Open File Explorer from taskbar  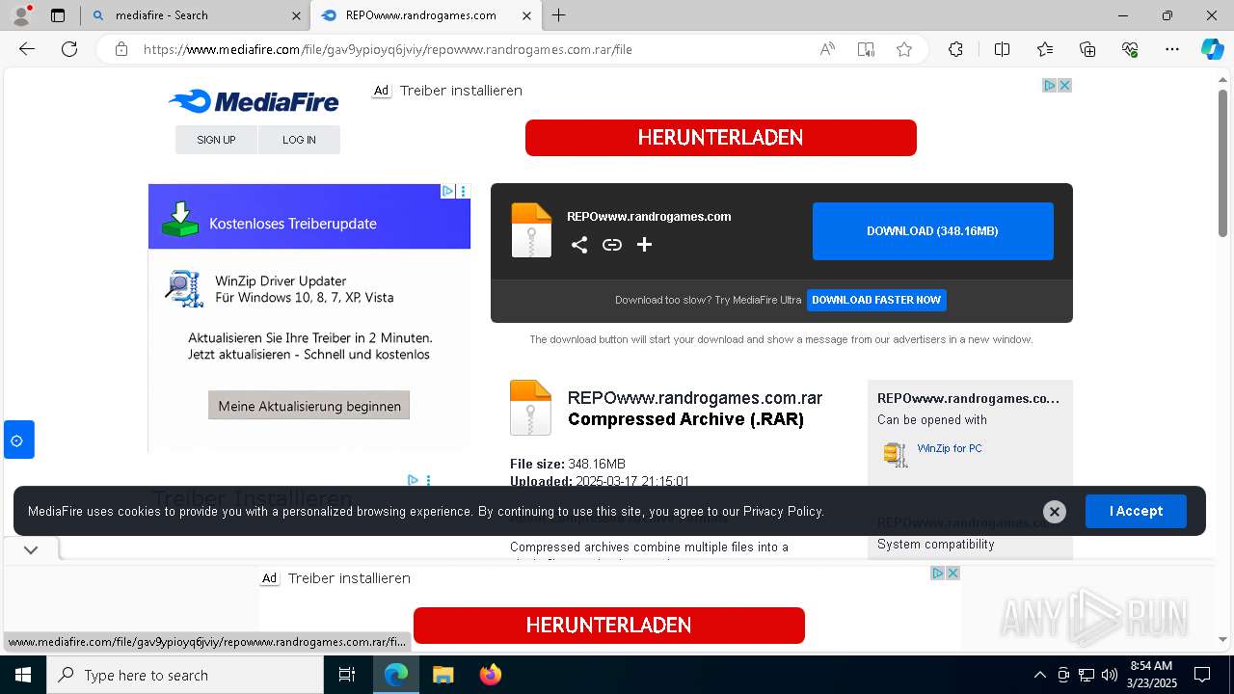pyautogui.click(x=443, y=675)
